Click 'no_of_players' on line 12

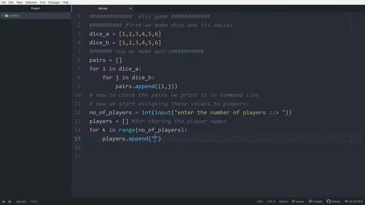pyautogui.click(x=110, y=113)
